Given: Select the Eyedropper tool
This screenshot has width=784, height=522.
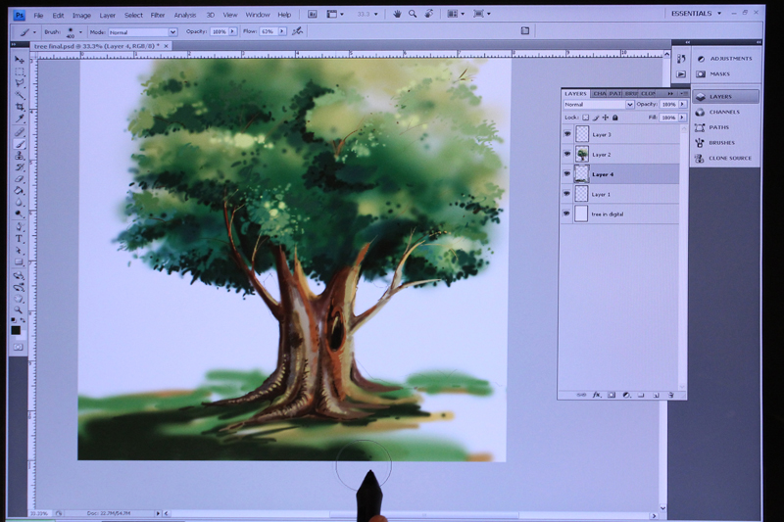Looking at the screenshot, I should 20,119.
